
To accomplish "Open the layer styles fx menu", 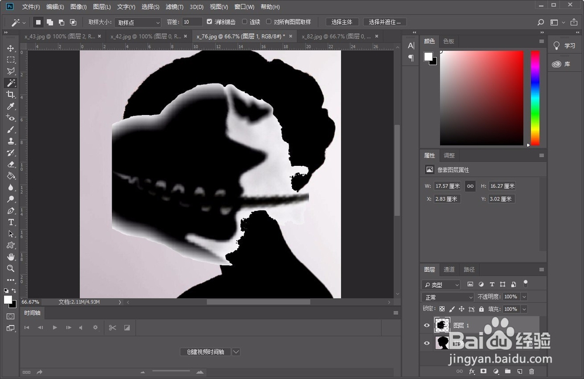I will (x=471, y=371).
